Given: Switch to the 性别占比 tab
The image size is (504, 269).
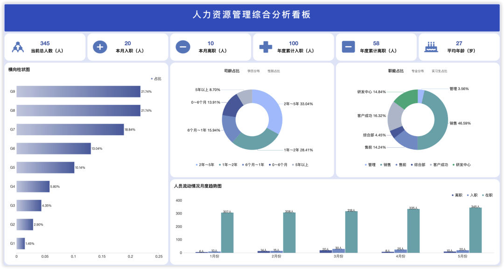Looking at the screenshot, I should (274, 71).
